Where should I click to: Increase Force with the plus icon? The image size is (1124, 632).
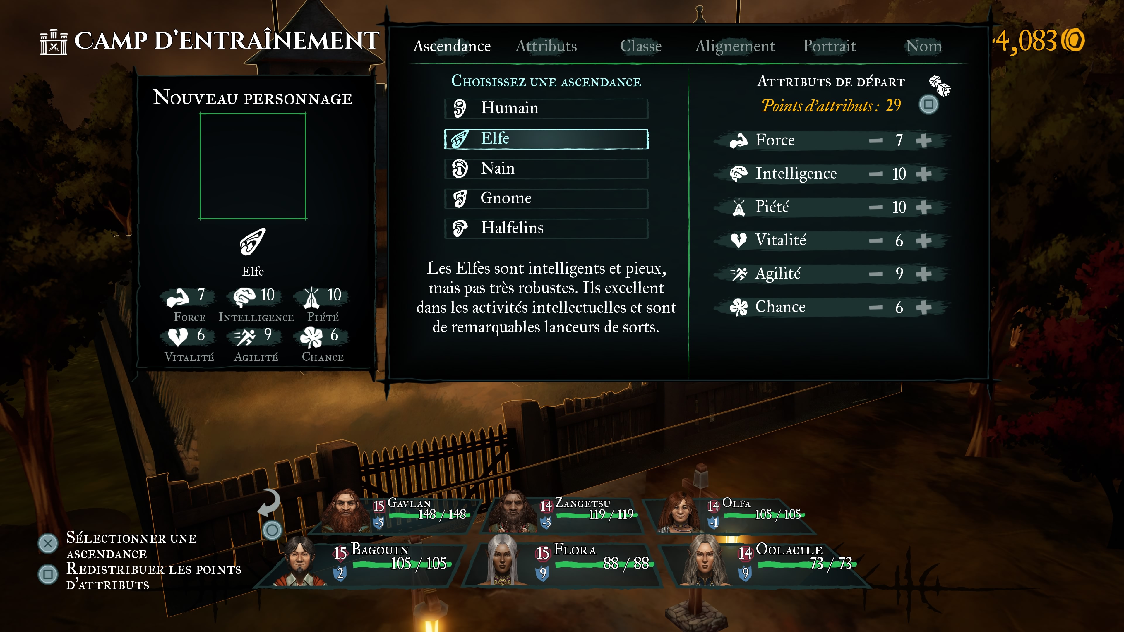coord(924,140)
